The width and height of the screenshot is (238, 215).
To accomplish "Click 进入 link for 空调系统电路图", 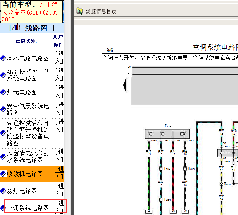I will [59, 207].
